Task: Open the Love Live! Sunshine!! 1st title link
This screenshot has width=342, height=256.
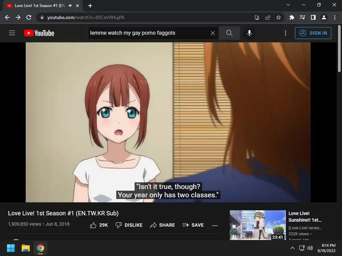Action: (x=305, y=217)
